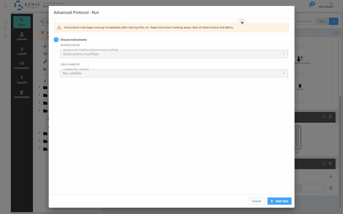
Task: Open the robot arm rail icon
Action: click(x=5, y=29)
